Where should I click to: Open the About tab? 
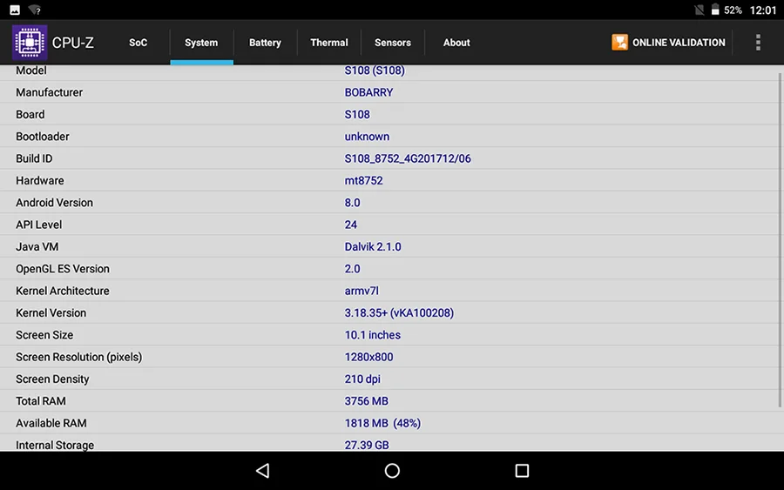pyautogui.click(x=456, y=43)
